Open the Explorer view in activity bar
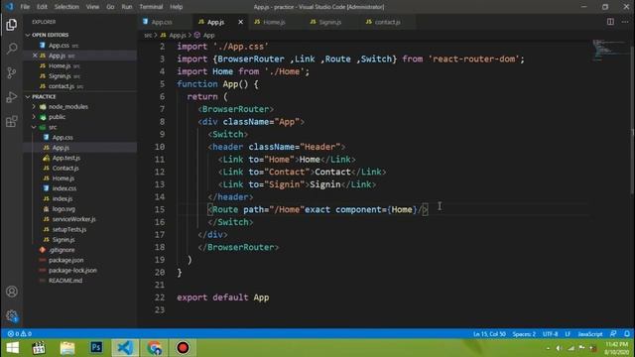This screenshot has width=635, height=357. 12,25
